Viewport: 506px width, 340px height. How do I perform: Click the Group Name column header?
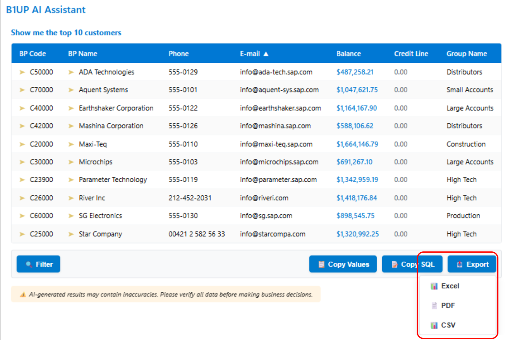(x=466, y=54)
